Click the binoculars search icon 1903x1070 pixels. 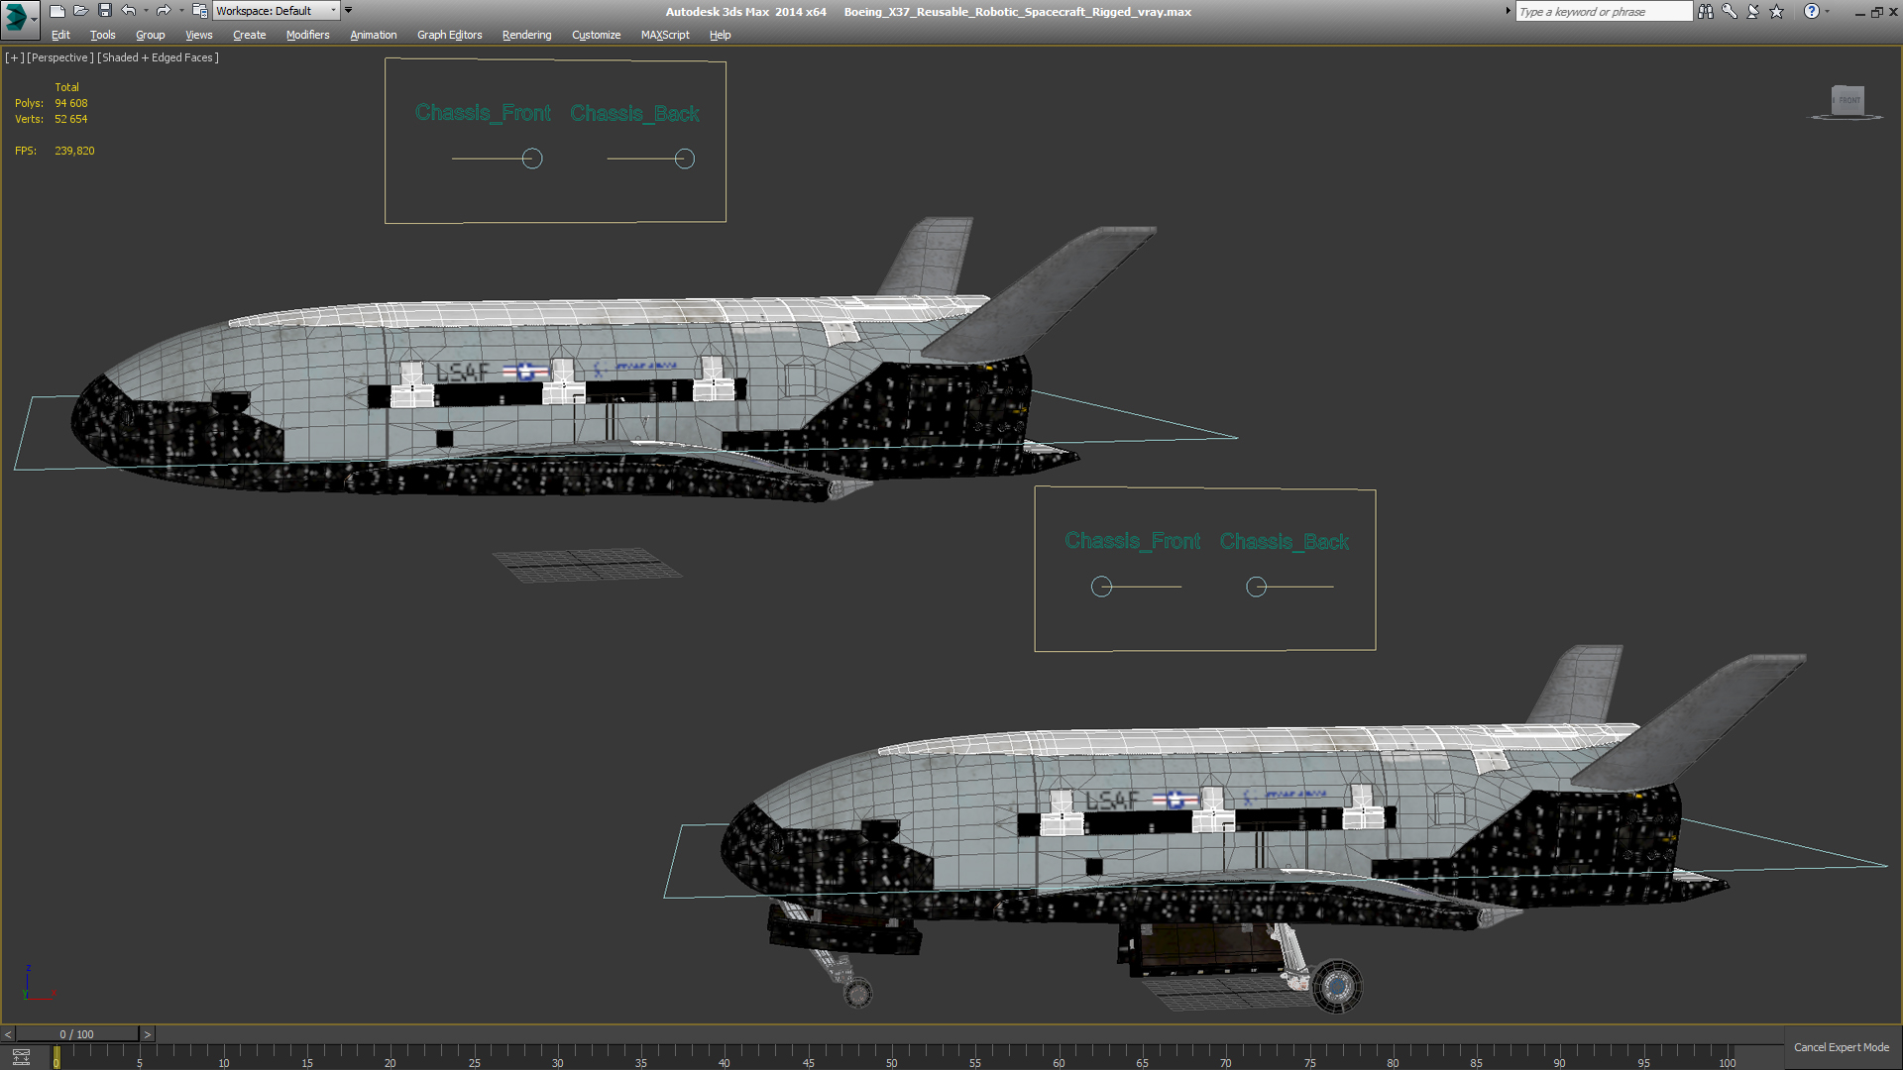point(1705,12)
